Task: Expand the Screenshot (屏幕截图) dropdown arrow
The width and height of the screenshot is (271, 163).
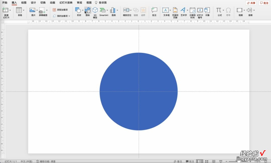Action: tap(47, 10)
